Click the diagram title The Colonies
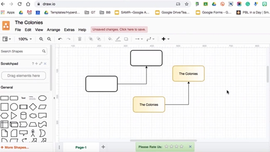Viewport: 270px width, 152px height. [x=29, y=22]
